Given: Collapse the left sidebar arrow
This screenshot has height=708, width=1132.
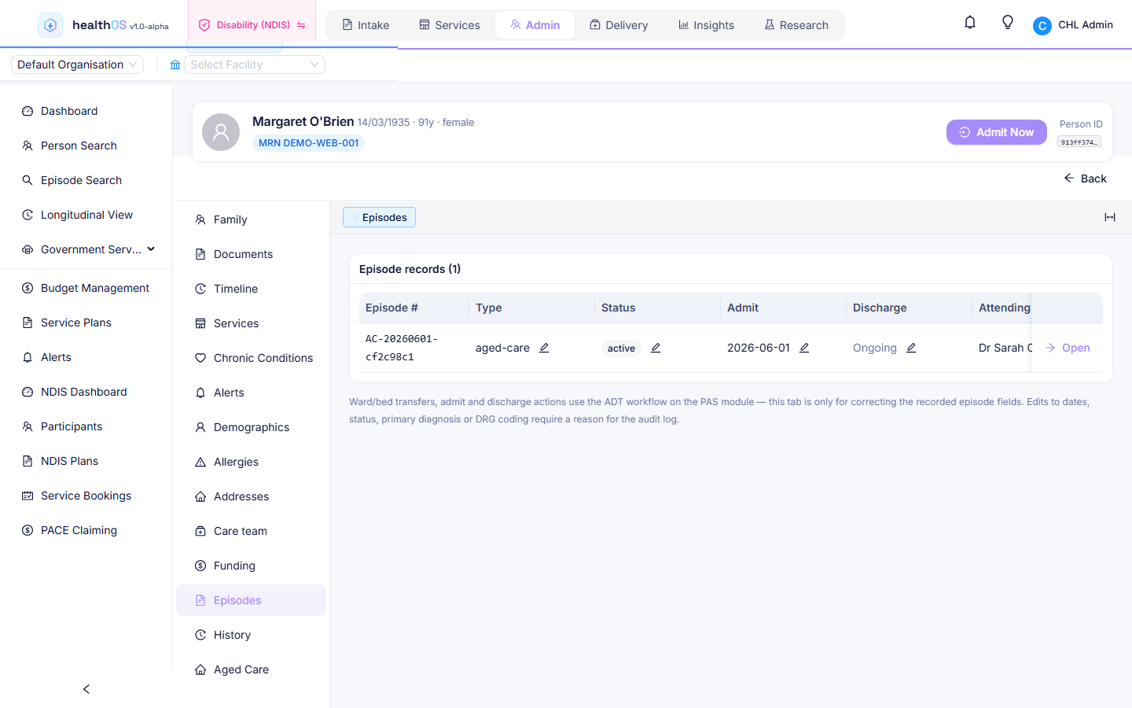Looking at the screenshot, I should 86,689.
